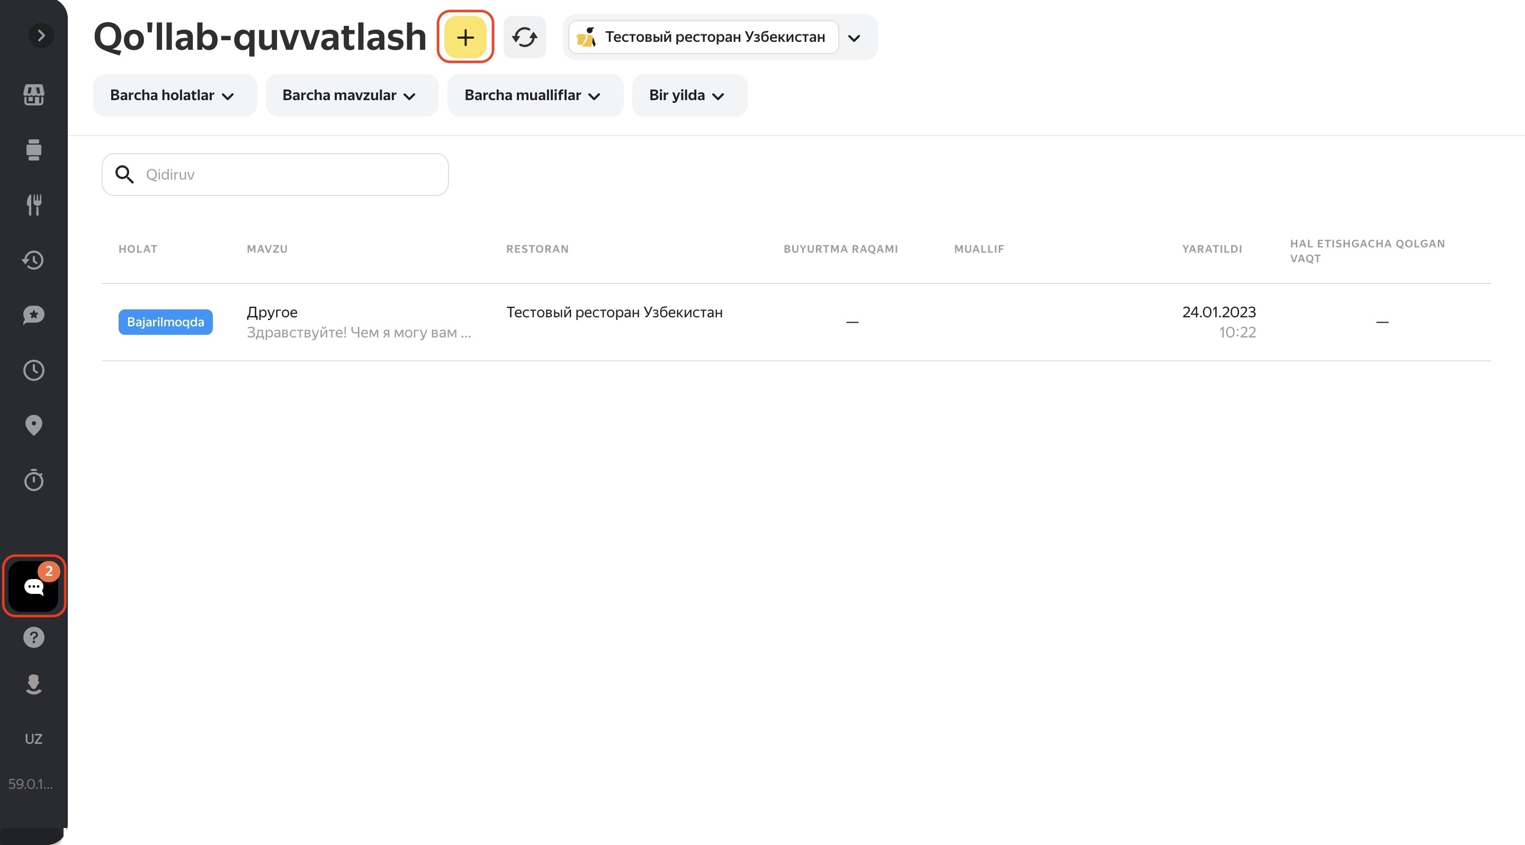Create a new support request with plus button
The height and width of the screenshot is (845, 1525).
[465, 37]
